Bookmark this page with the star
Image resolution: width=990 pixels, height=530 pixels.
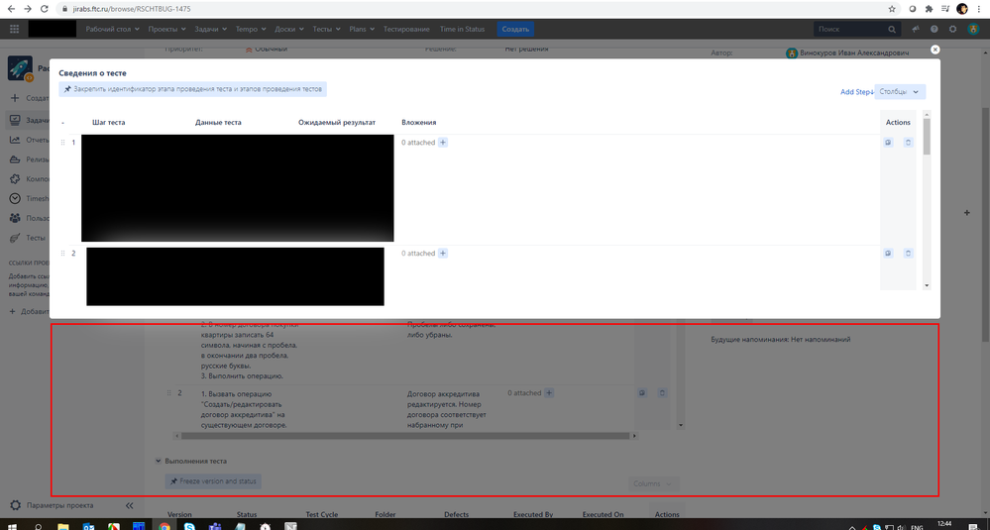(x=892, y=9)
